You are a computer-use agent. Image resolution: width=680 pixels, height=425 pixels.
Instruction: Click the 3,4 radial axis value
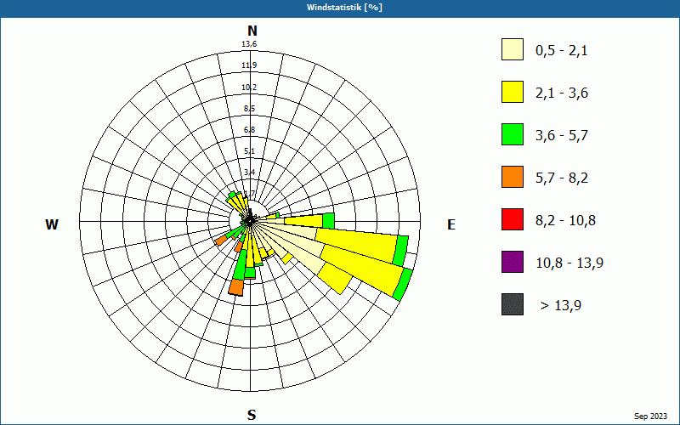click(249, 173)
